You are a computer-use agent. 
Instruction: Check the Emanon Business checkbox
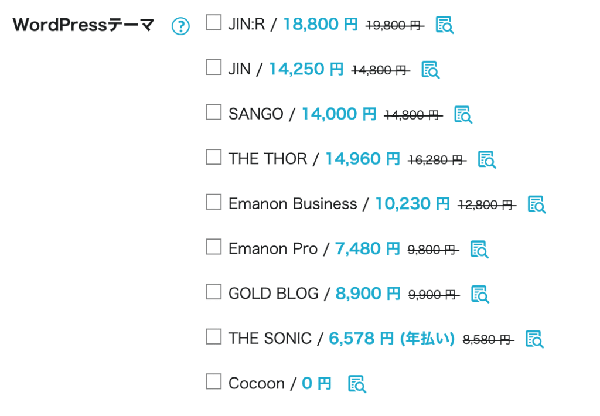coord(213,202)
